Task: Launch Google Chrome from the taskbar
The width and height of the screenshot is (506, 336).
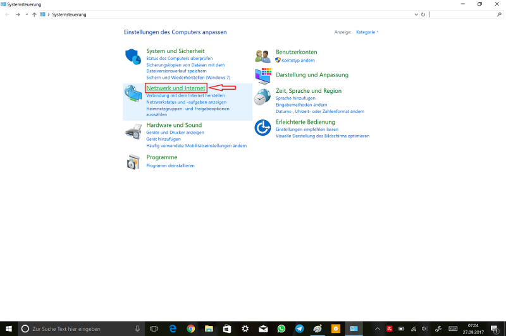Action: [191, 328]
